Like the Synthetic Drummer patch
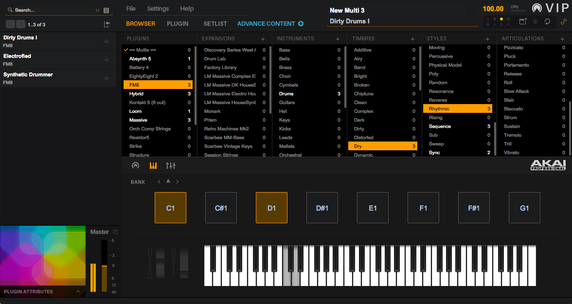Screen dimensions: 572x304 107,78
